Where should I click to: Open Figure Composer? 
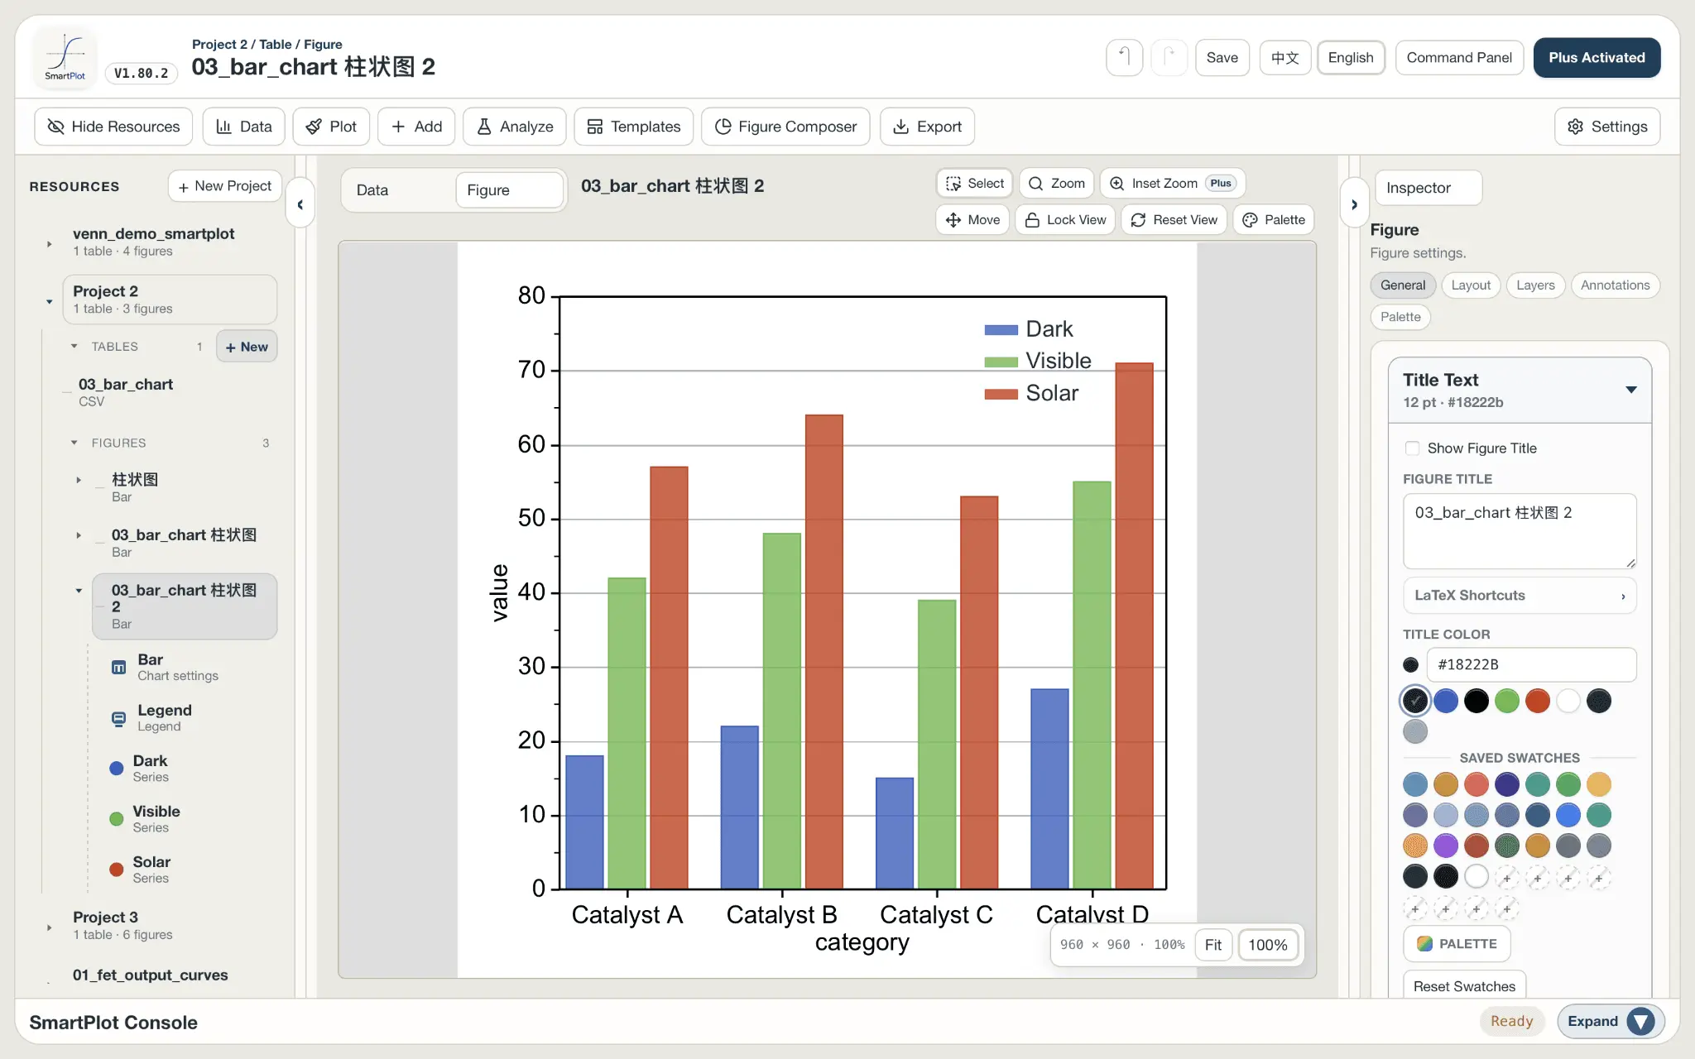tap(785, 127)
